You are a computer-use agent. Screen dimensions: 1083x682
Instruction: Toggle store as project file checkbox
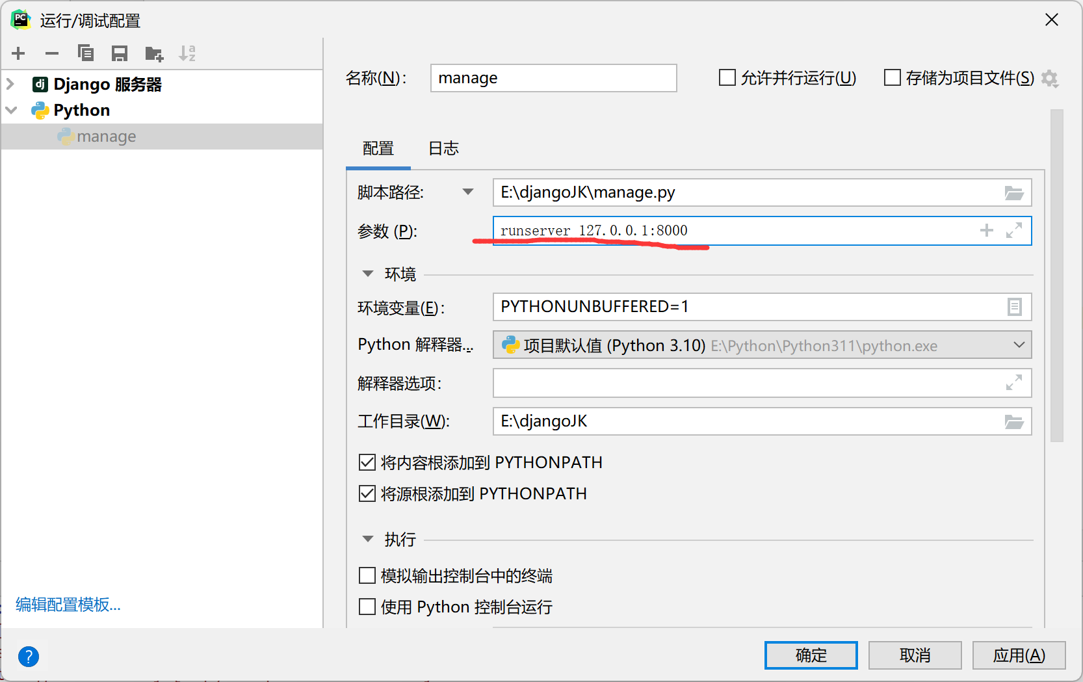click(x=893, y=78)
